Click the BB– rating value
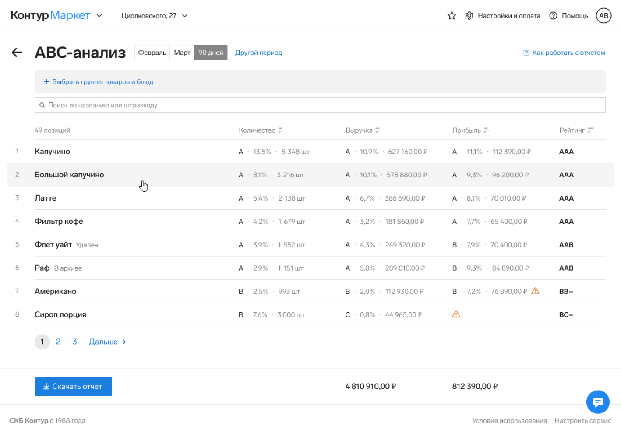This screenshot has width=621, height=437. pyautogui.click(x=566, y=291)
